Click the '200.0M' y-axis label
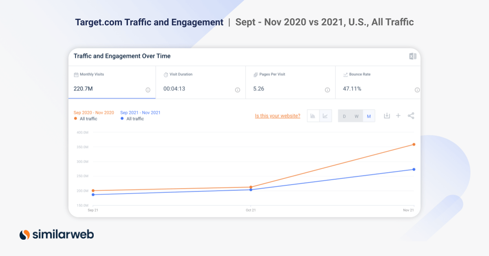 coord(83,191)
